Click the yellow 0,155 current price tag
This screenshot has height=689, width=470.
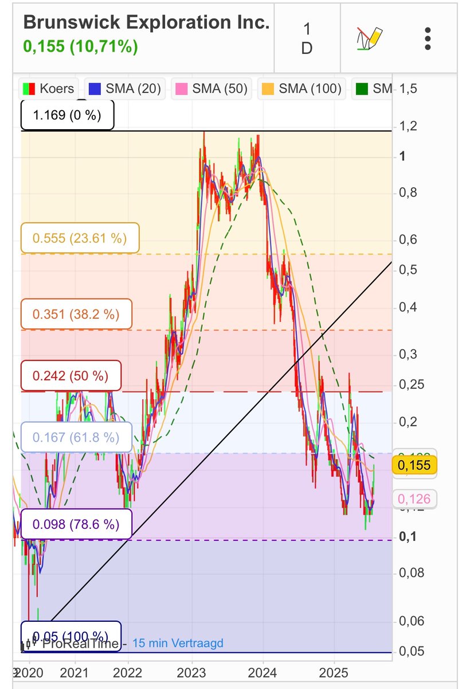[415, 466]
